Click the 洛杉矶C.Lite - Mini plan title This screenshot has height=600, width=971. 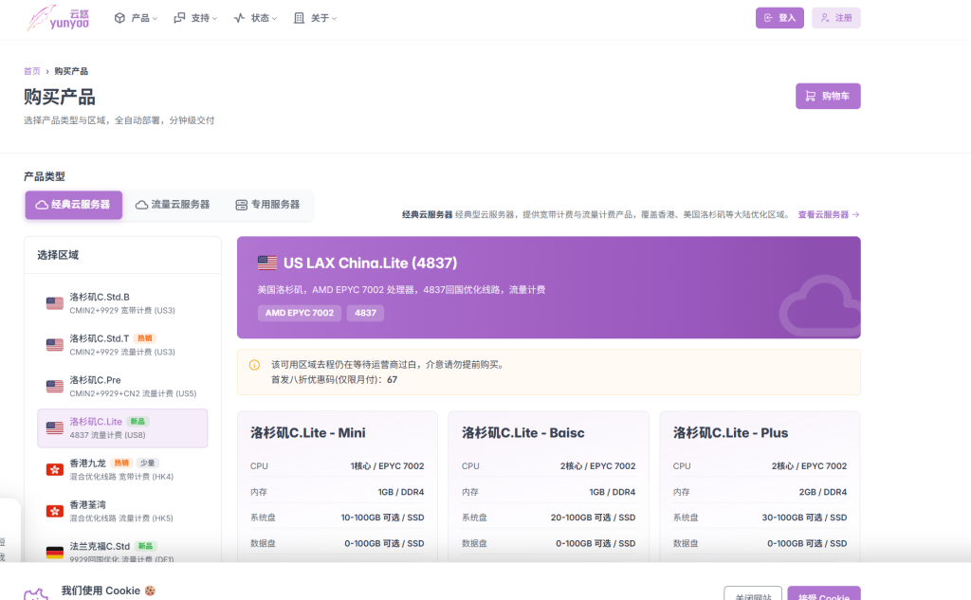[x=308, y=433]
